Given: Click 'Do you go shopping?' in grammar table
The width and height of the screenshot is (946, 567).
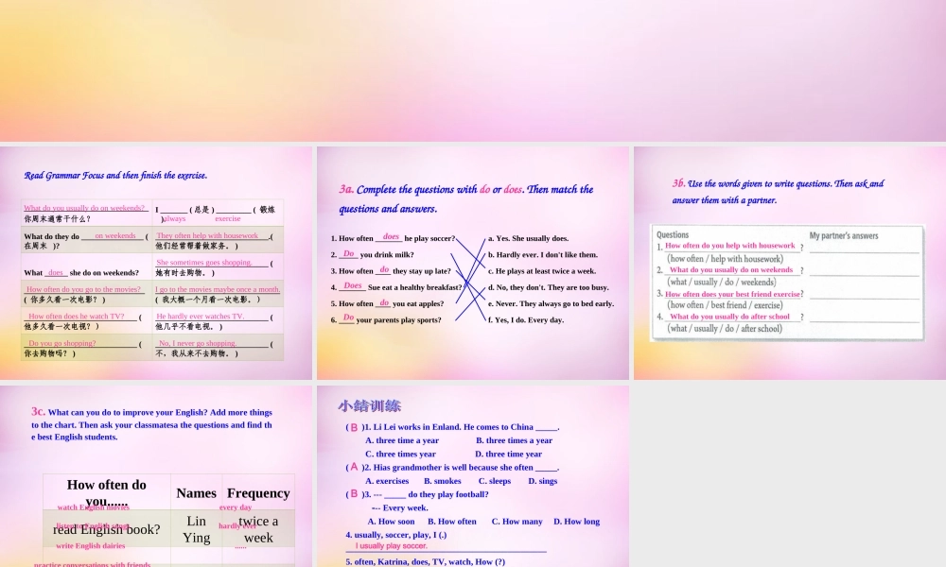Looking at the screenshot, I should pos(62,343).
